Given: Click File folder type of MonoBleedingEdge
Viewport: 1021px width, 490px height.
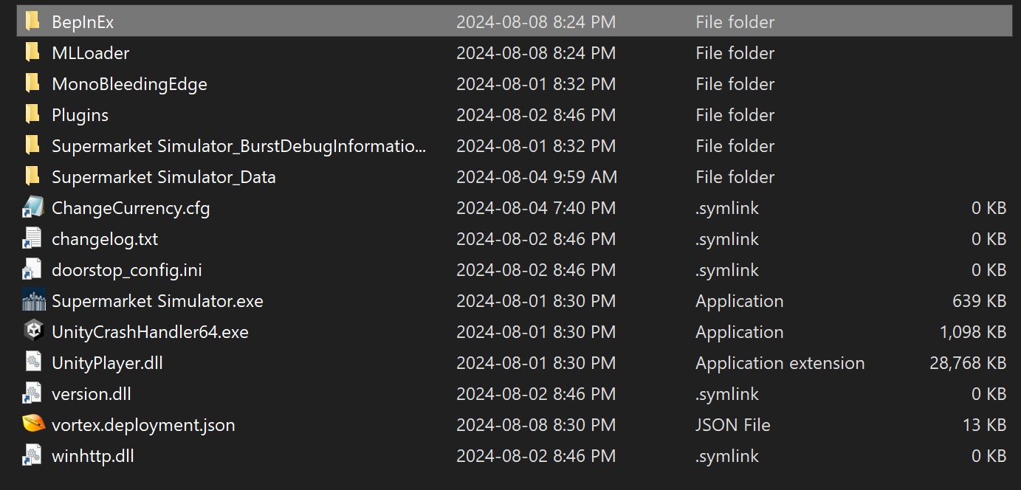Looking at the screenshot, I should tap(735, 84).
